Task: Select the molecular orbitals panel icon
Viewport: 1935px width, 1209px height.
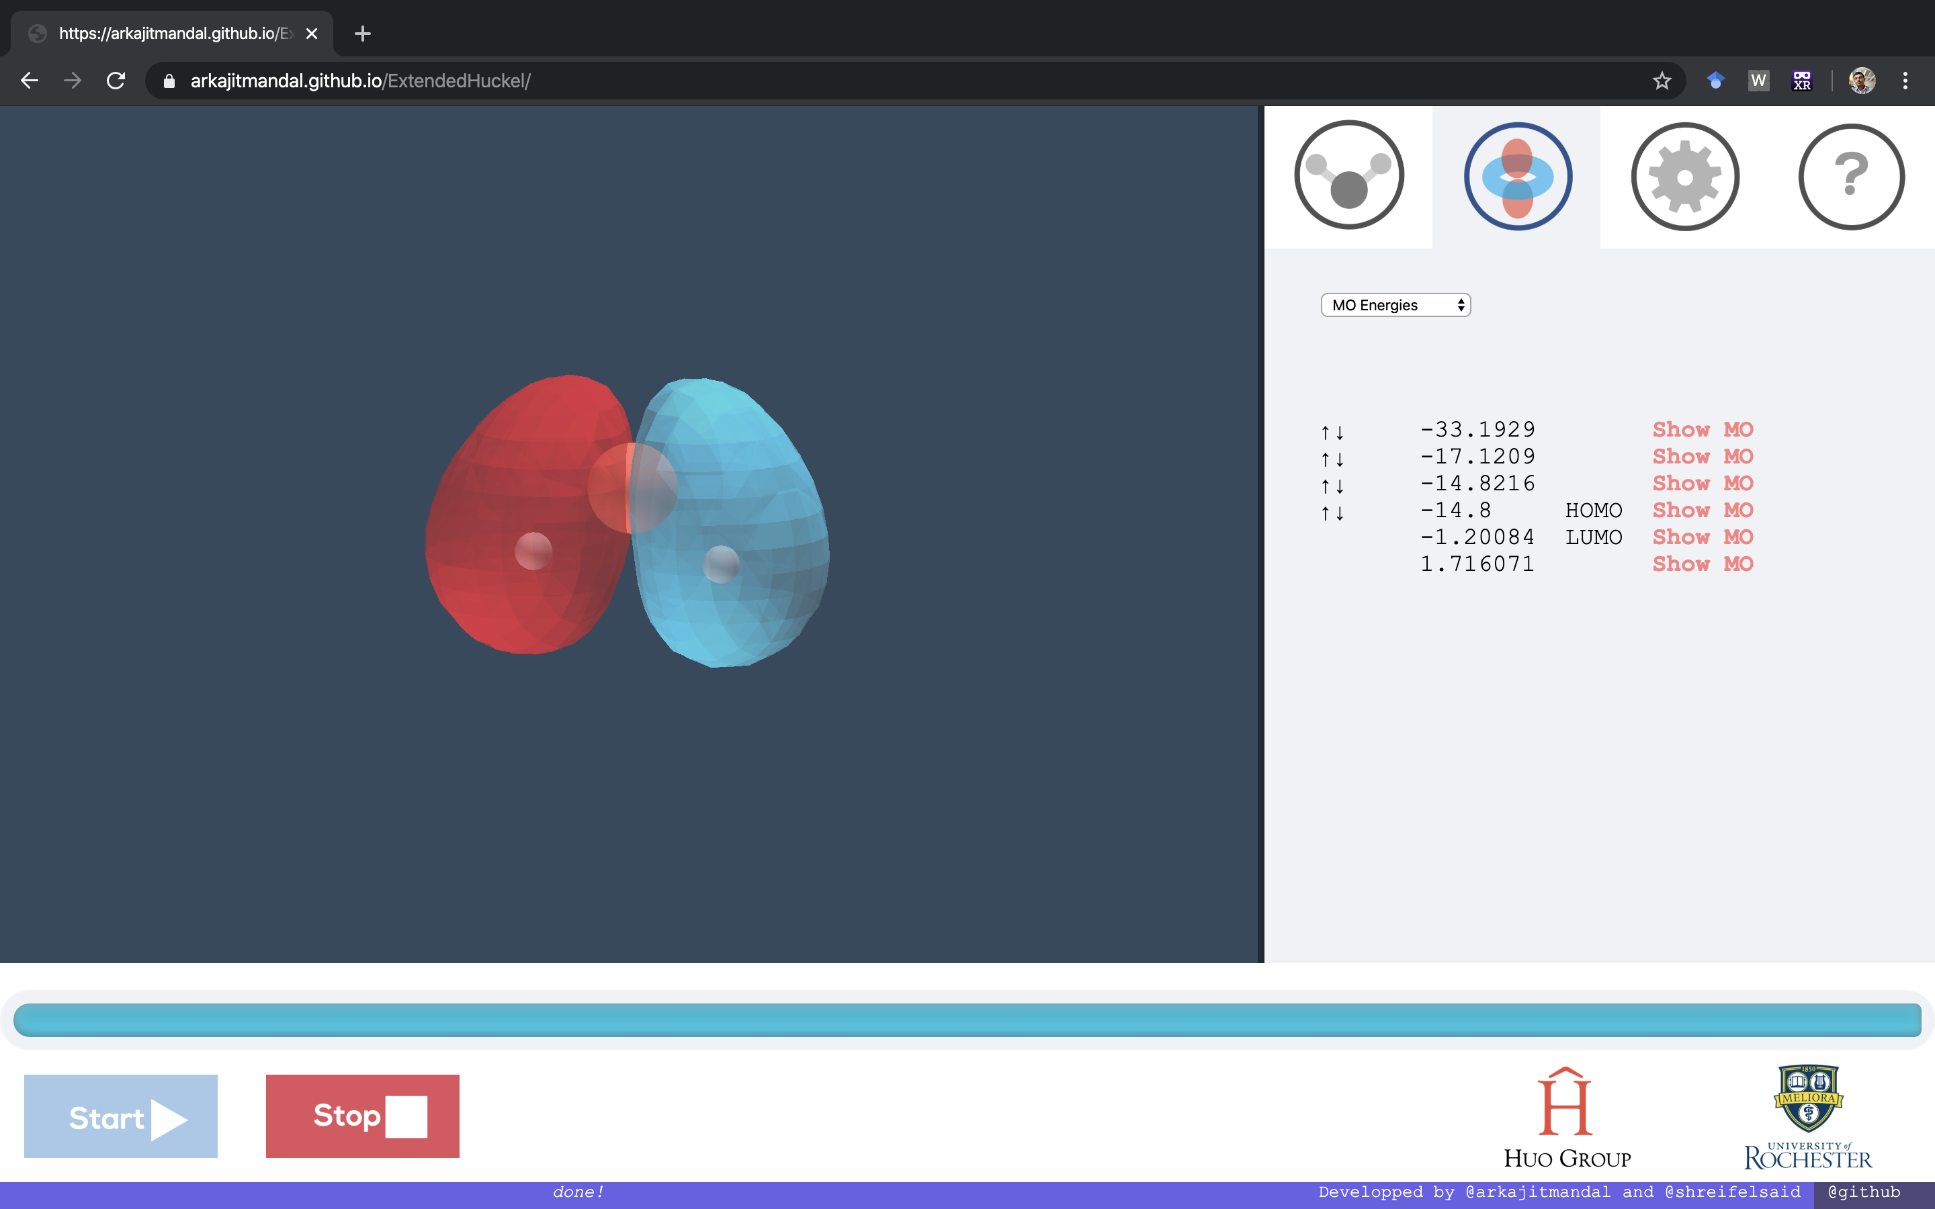Action: point(1517,176)
